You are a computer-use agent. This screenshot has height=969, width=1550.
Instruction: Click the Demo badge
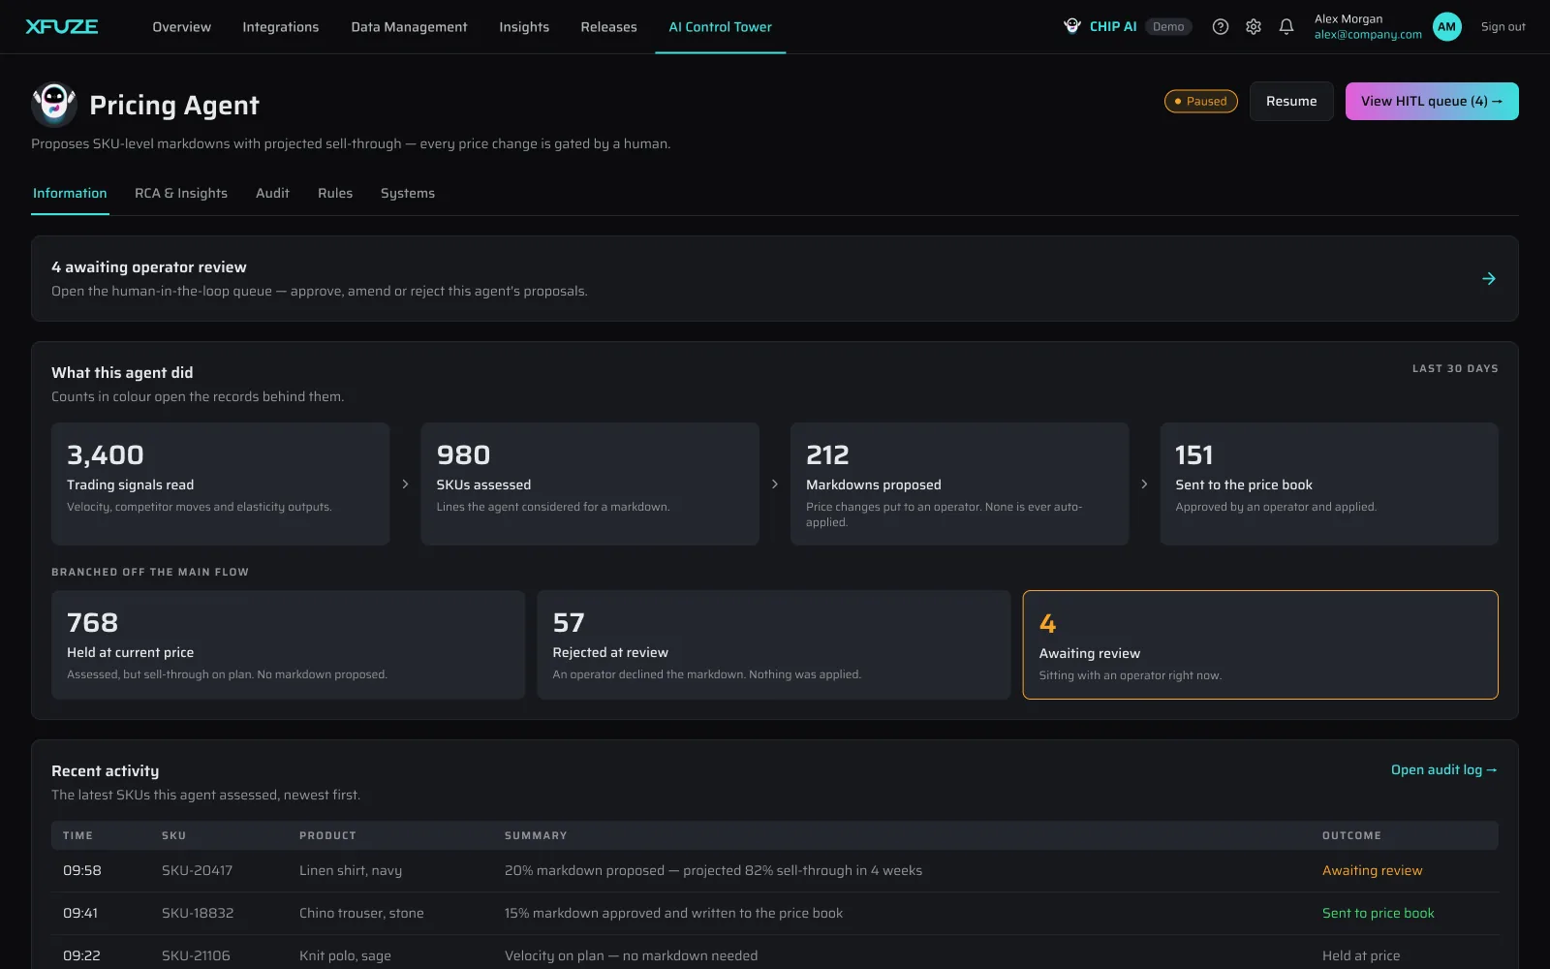pos(1168,27)
